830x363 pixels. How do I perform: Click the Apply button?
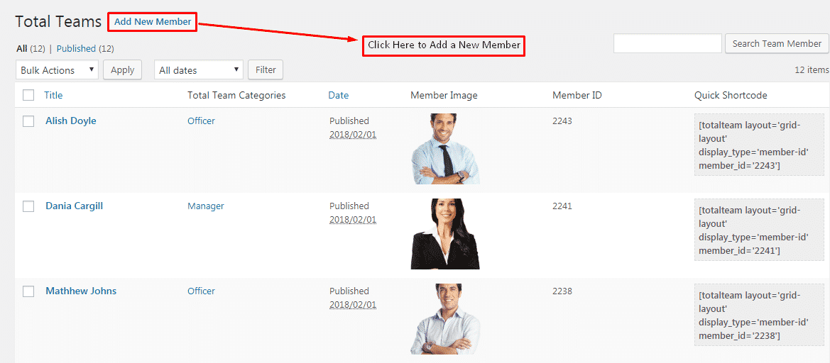point(122,69)
